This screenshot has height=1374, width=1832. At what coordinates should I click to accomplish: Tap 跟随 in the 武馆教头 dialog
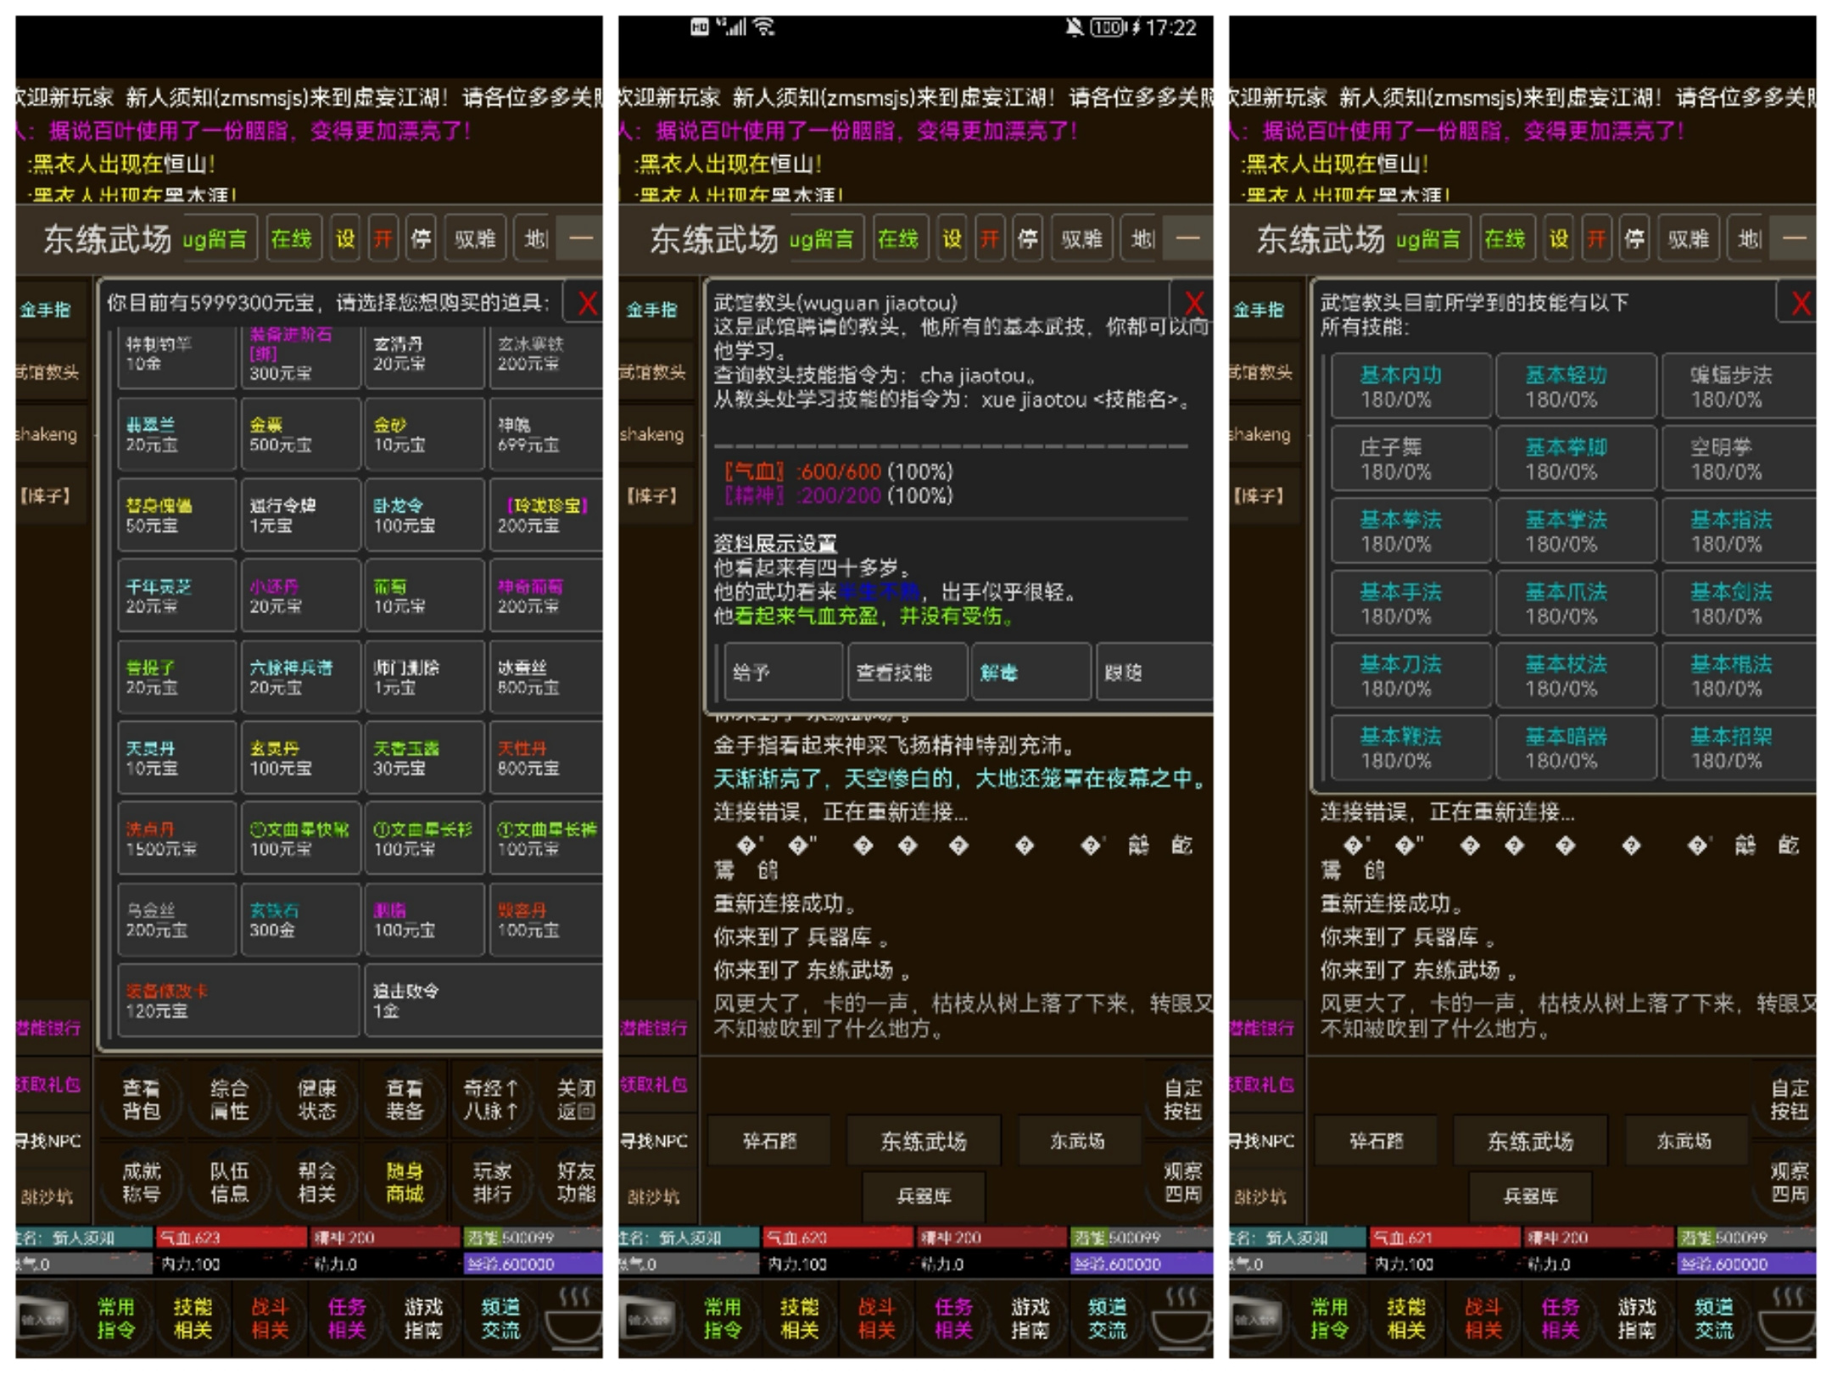click(1154, 672)
